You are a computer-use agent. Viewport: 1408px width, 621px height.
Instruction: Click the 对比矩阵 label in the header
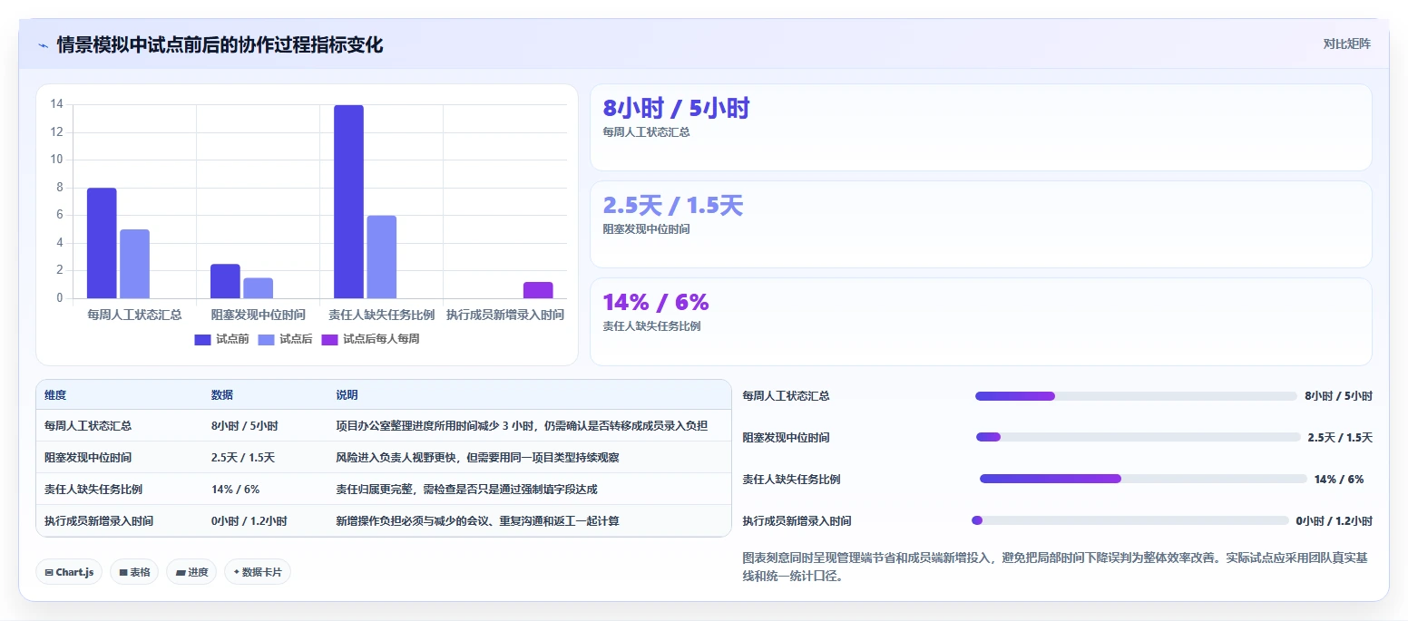tap(1347, 44)
